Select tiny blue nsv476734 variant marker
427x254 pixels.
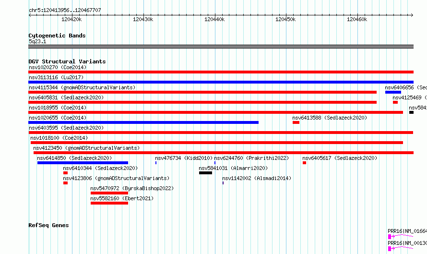click(x=156, y=163)
